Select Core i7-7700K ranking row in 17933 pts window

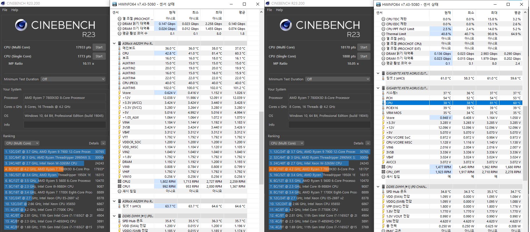pos(55,210)
